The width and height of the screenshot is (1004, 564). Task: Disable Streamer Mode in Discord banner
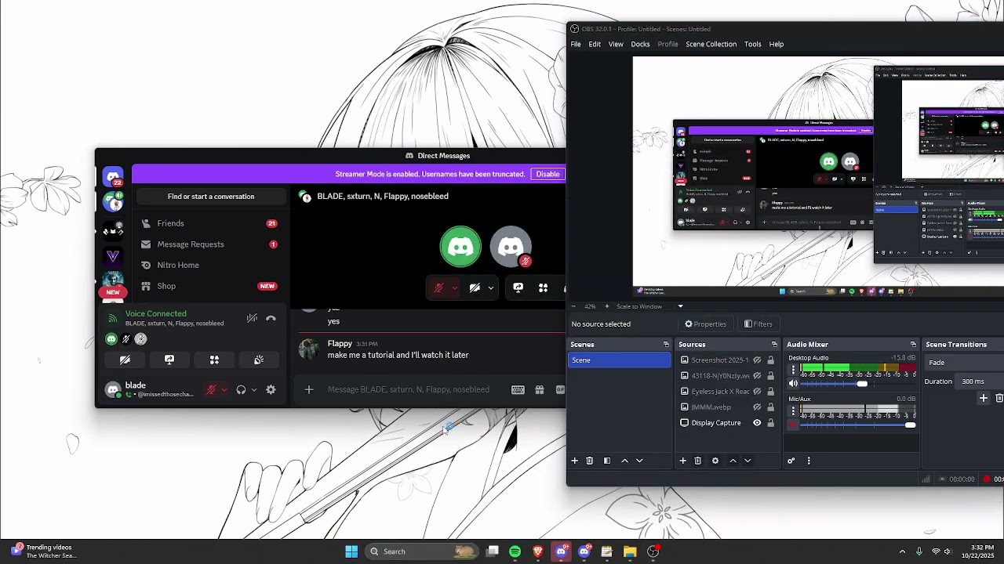click(547, 174)
